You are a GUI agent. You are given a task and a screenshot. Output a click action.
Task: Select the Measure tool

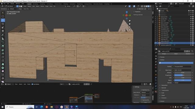[3, 38]
